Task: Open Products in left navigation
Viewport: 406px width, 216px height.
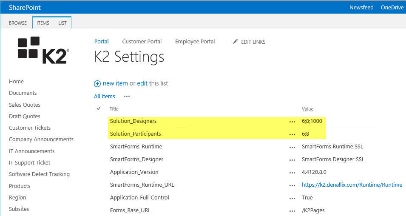Action: click(20, 186)
